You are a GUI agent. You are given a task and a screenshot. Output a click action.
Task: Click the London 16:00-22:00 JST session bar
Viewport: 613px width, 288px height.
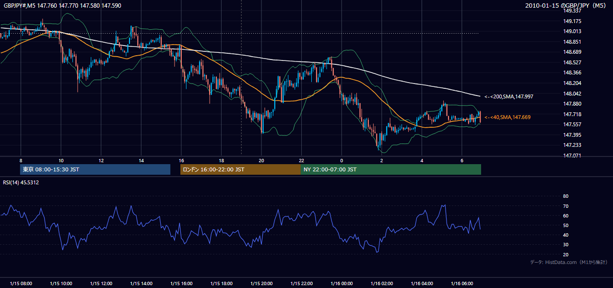pyautogui.click(x=240, y=169)
